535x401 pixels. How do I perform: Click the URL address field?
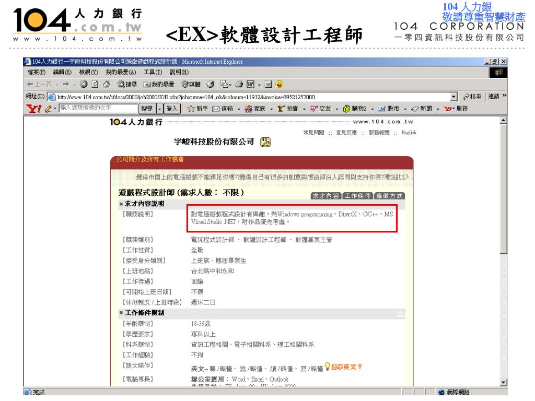point(252,97)
